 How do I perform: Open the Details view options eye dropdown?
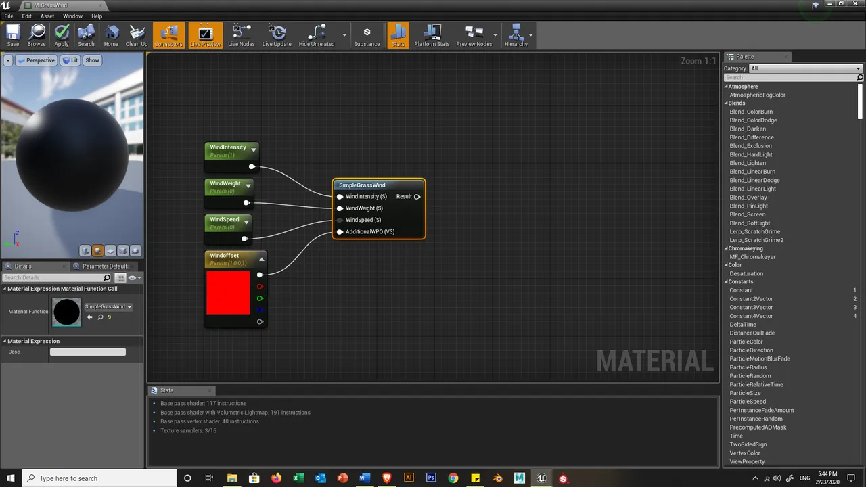[x=134, y=278]
